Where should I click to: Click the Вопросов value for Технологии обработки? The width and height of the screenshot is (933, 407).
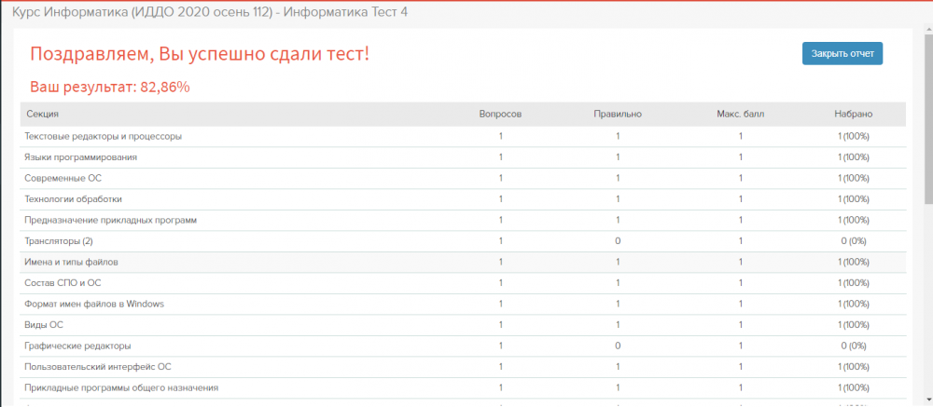[x=501, y=199]
